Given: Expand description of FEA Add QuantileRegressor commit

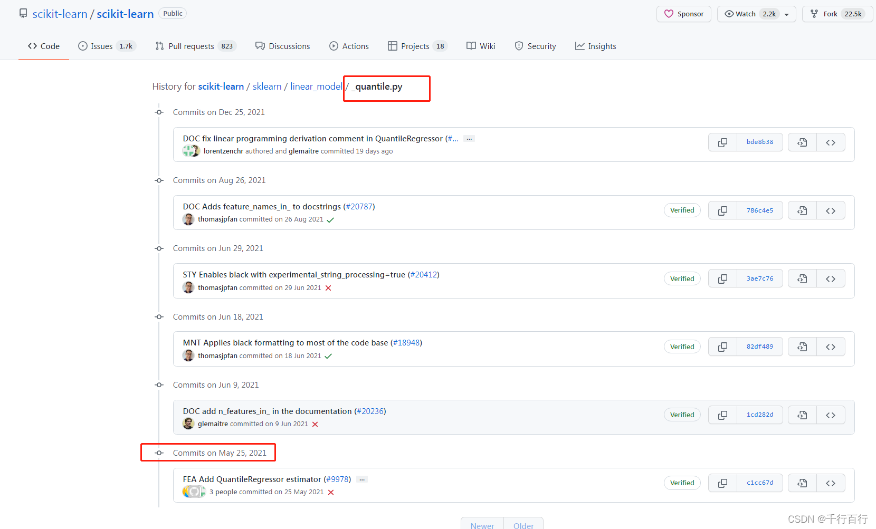Looking at the screenshot, I should coord(362,479).
